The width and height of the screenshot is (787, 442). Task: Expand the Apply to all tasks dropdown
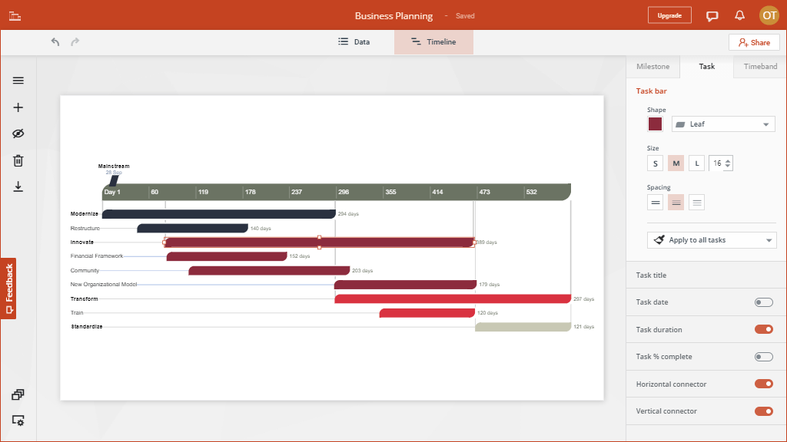click(x=712, y=239)
